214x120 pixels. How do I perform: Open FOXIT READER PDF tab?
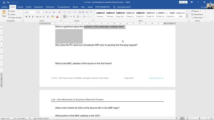click(x=102, y=7)
